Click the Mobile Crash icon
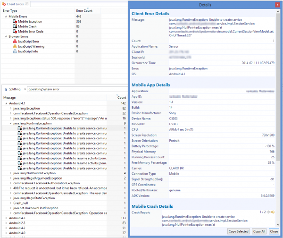Viewport: 283px width, 238px height. (x=15, y=26)
